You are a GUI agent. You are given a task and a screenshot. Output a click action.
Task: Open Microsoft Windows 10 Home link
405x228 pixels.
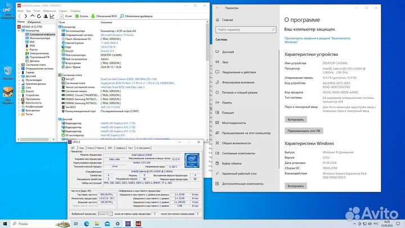[117, 35]
